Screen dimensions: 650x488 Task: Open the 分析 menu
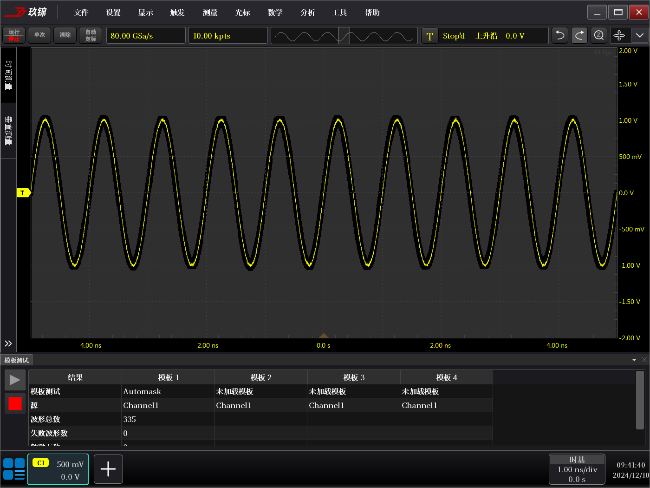(307, 13)
